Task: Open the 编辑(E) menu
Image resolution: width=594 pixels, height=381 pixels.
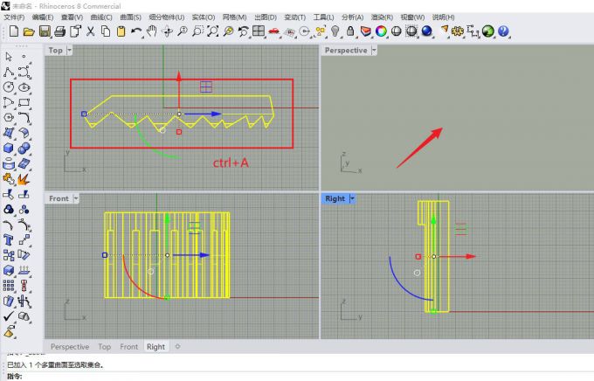Action: 43,17
